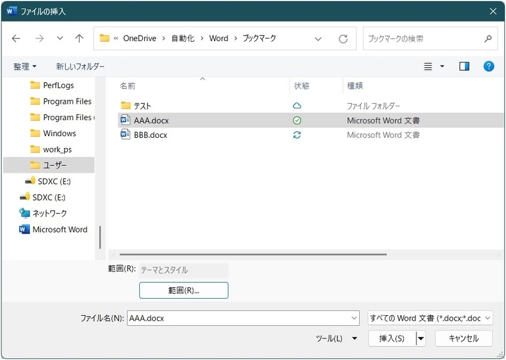
Task: Open the すべての Word 文書 file type dropdown
Action: click(430, 318)
